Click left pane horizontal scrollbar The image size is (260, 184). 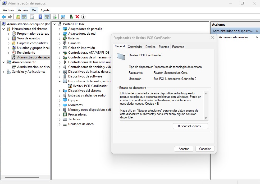coord(22,177)
